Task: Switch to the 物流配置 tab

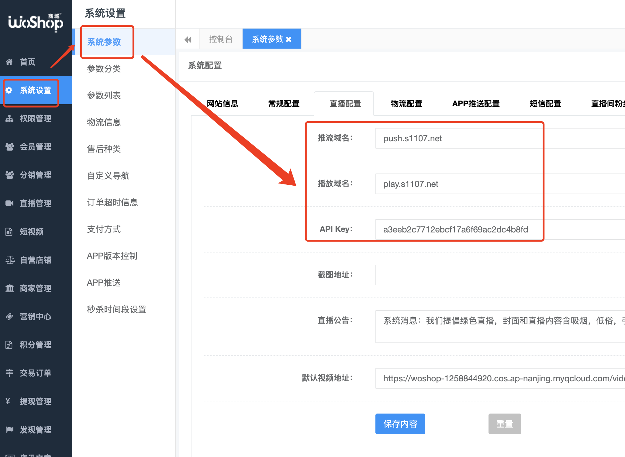Action: (x=406, y=104)
